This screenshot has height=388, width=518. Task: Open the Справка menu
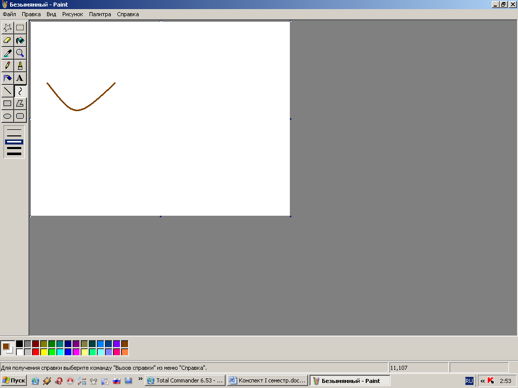pyautogui.click(x=128, y=14)
